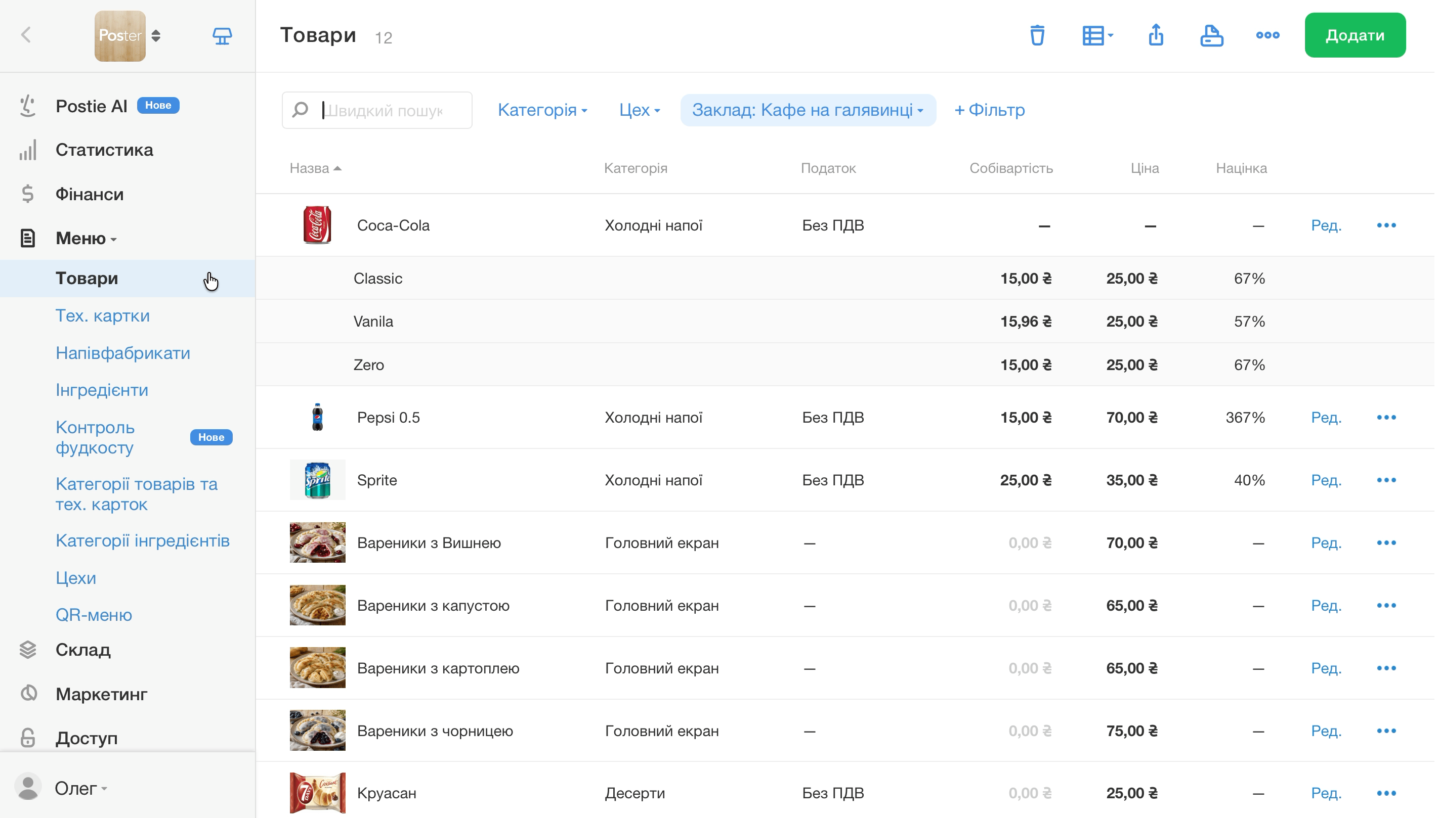Collapse the Меню section
This screenshot has height=818, width=1439.
click(86, 238)
